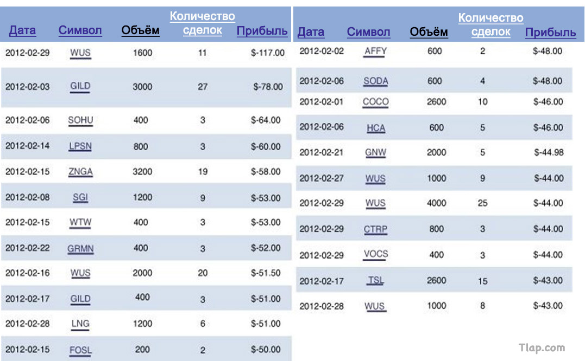Sort left table by Прибыль column

[262, 30]
